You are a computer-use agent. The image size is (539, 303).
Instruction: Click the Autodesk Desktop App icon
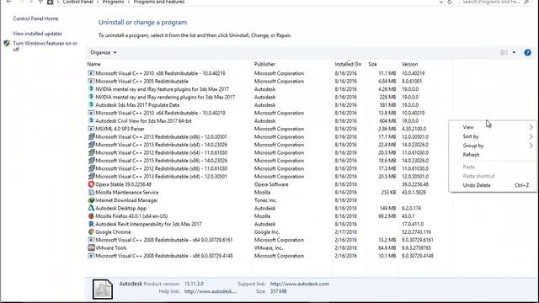pos(91,208)
